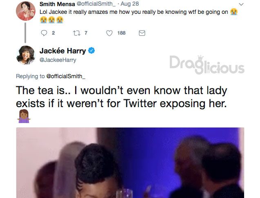Open Smith Mensa's profile picture
Image resolution: width=260 pixels, height=198 pixels.
pos(26,11)
